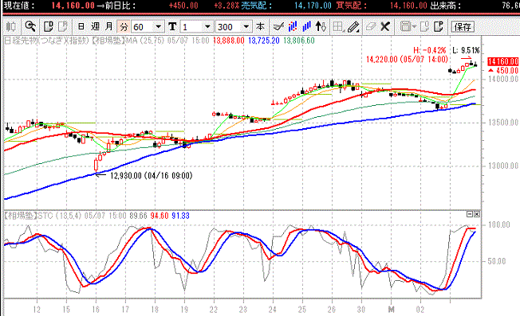The height and width of the screenshot is (316, 520).
Task: Click the 14,220.00 (05/07 14:00) high label
Action: click(407, 59)
